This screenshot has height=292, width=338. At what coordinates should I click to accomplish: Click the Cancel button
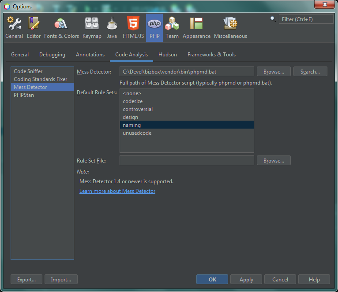280,279
